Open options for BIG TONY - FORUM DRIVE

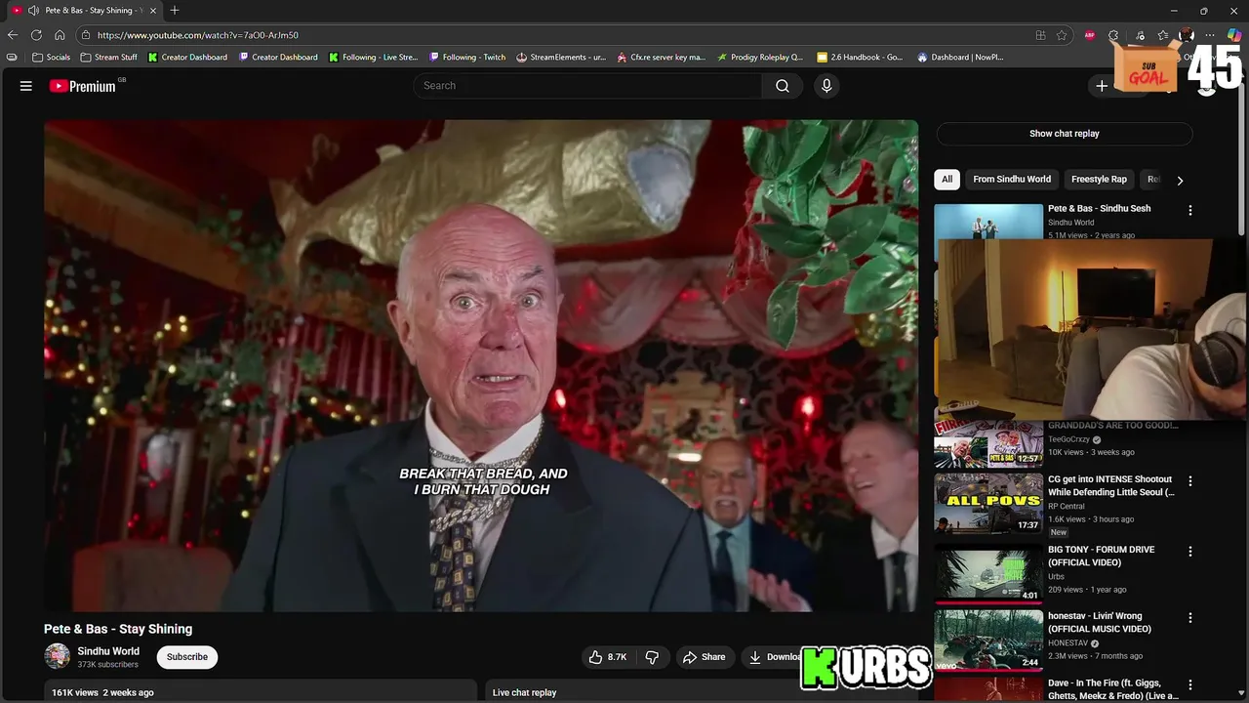tap(1189, 552)
